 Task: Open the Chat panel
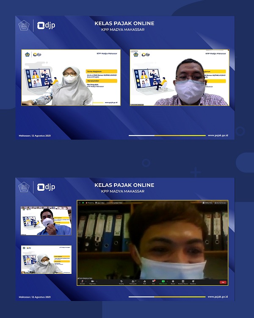pos(153,281)
